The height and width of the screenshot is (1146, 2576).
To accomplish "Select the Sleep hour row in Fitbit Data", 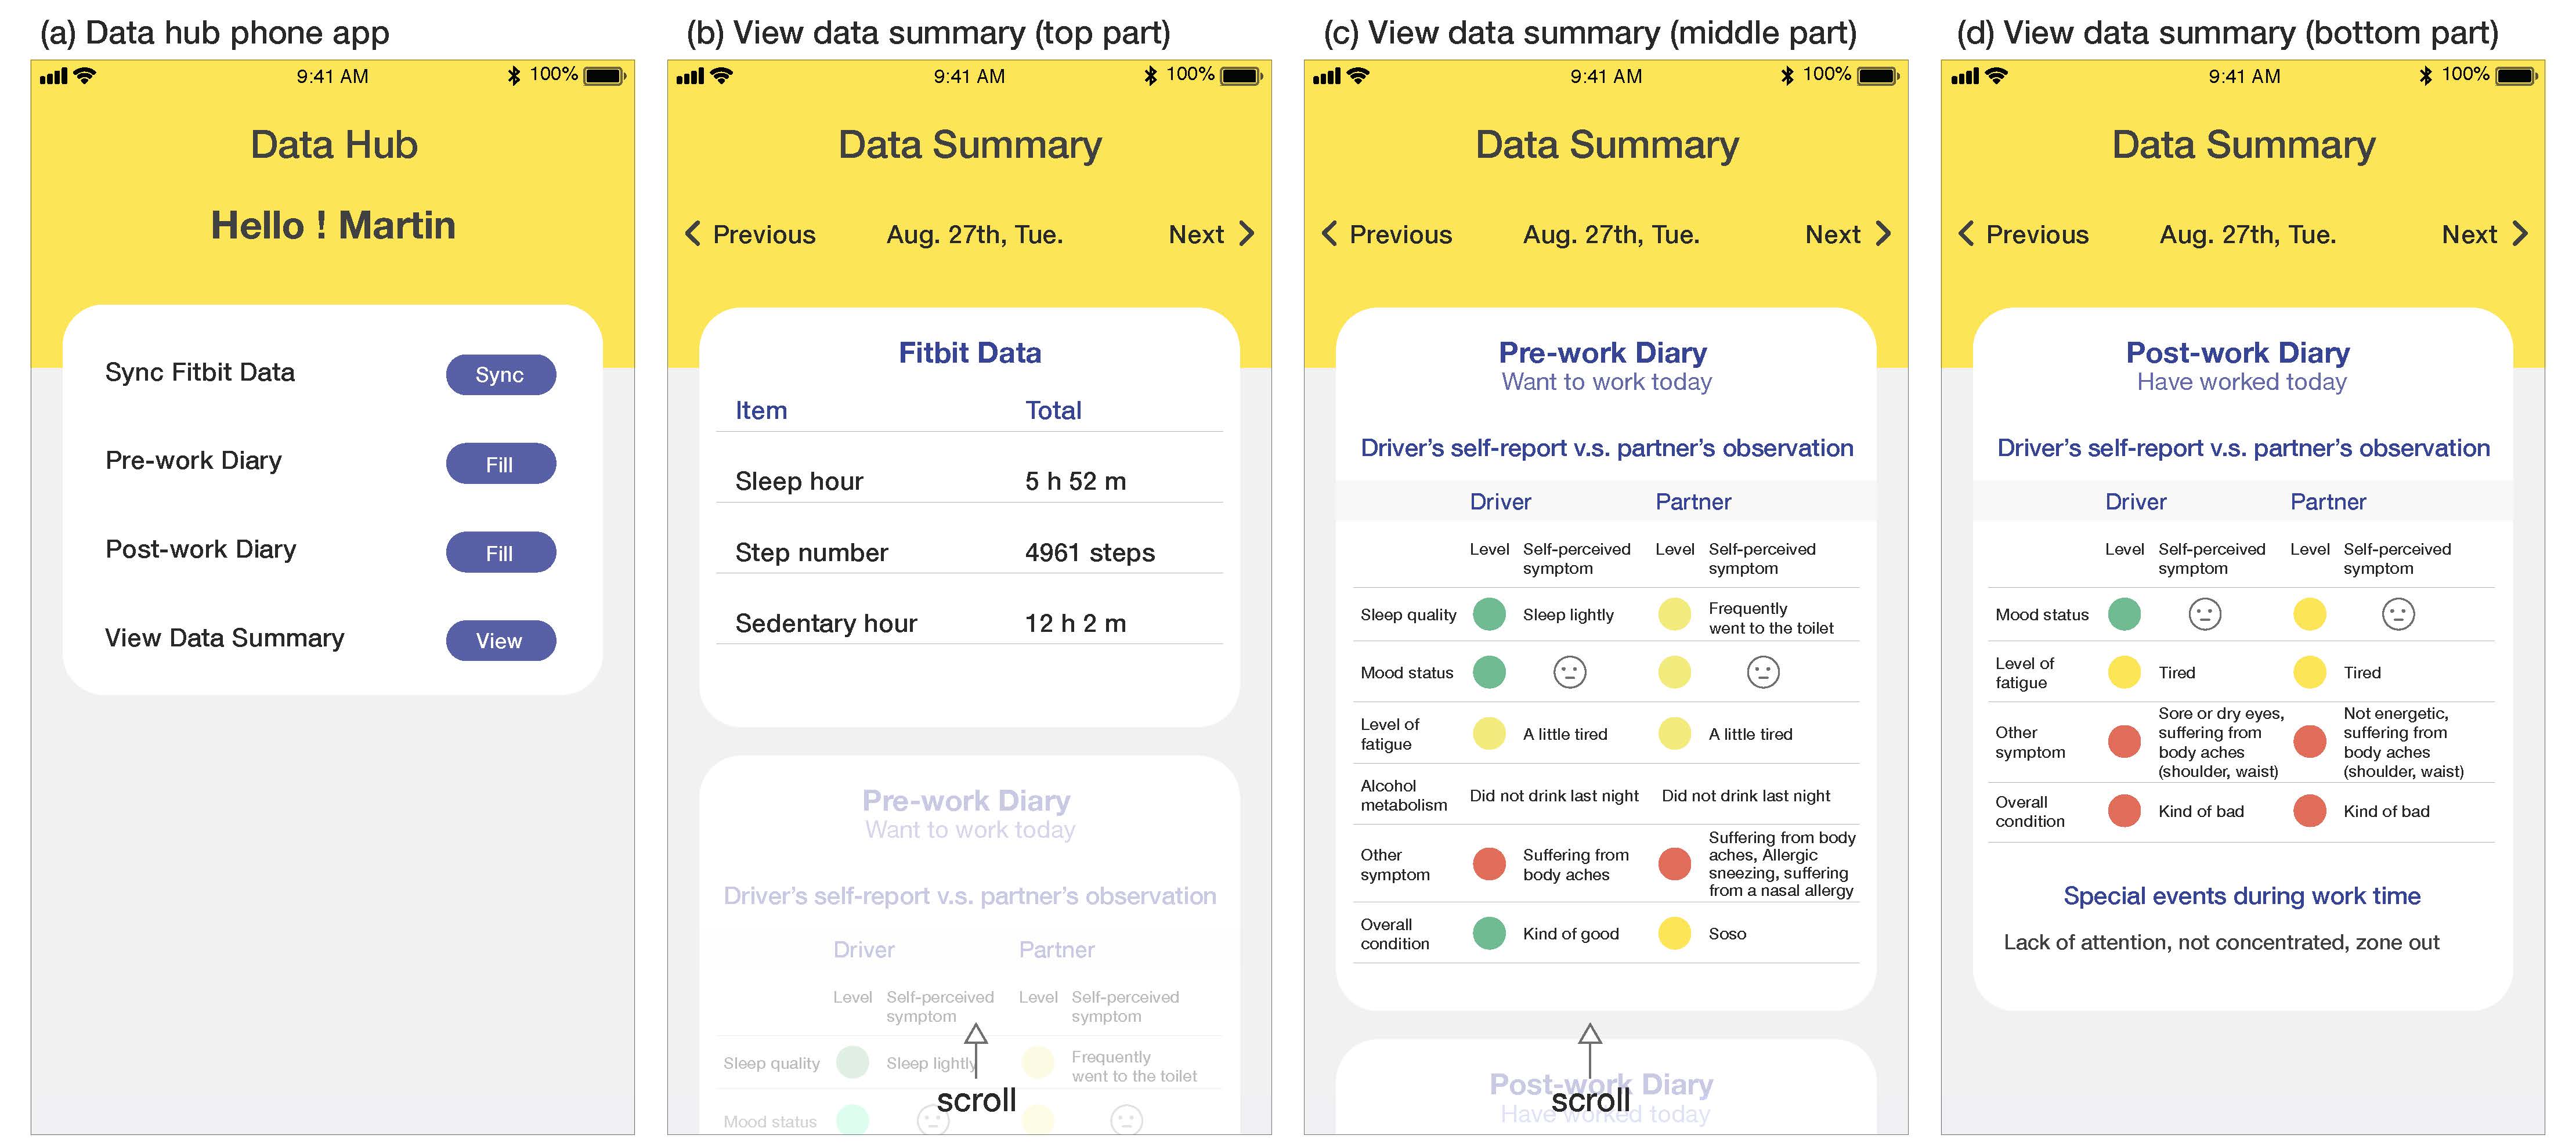I will [x=969, y=481].
